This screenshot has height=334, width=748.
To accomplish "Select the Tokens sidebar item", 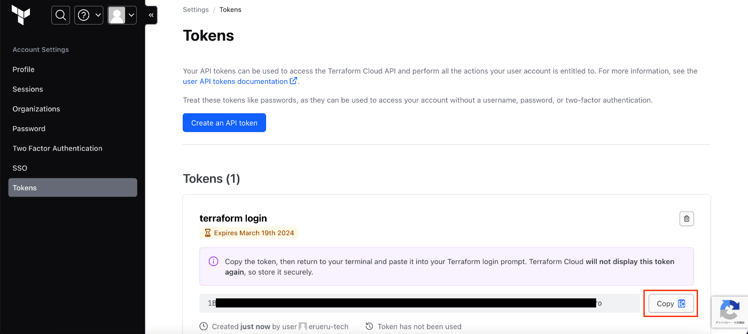I will tap(73, 188).
